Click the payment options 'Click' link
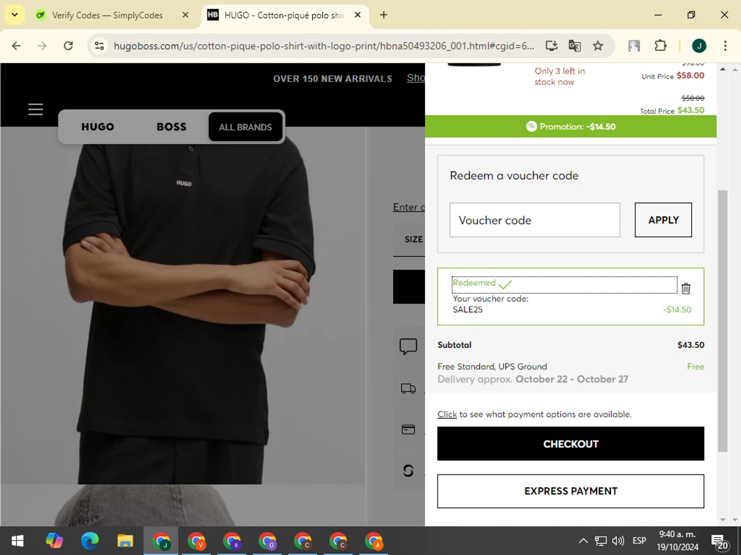741x555 pixels. point(447,414)
